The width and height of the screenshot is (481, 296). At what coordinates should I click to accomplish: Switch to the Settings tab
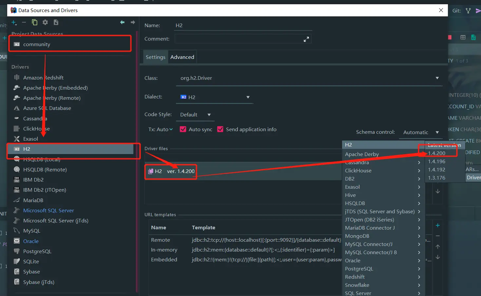(x=156, y=57)
